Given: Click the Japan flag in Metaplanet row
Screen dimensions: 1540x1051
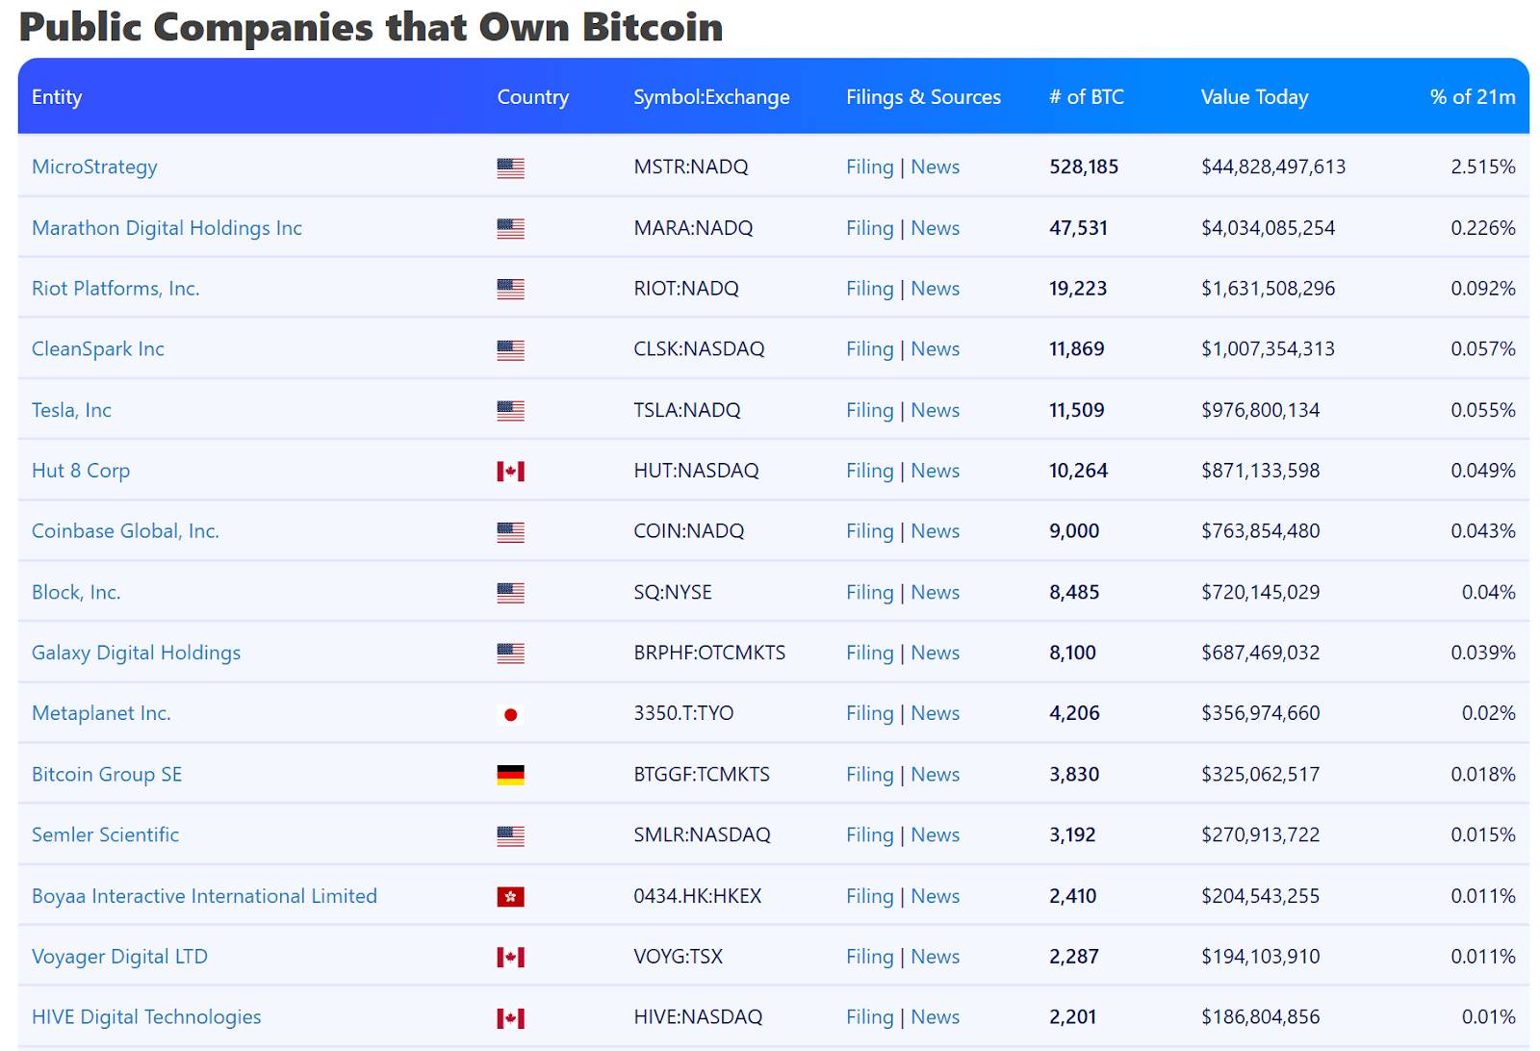Looking at the screenshot, I should click(x=510, y=714).
